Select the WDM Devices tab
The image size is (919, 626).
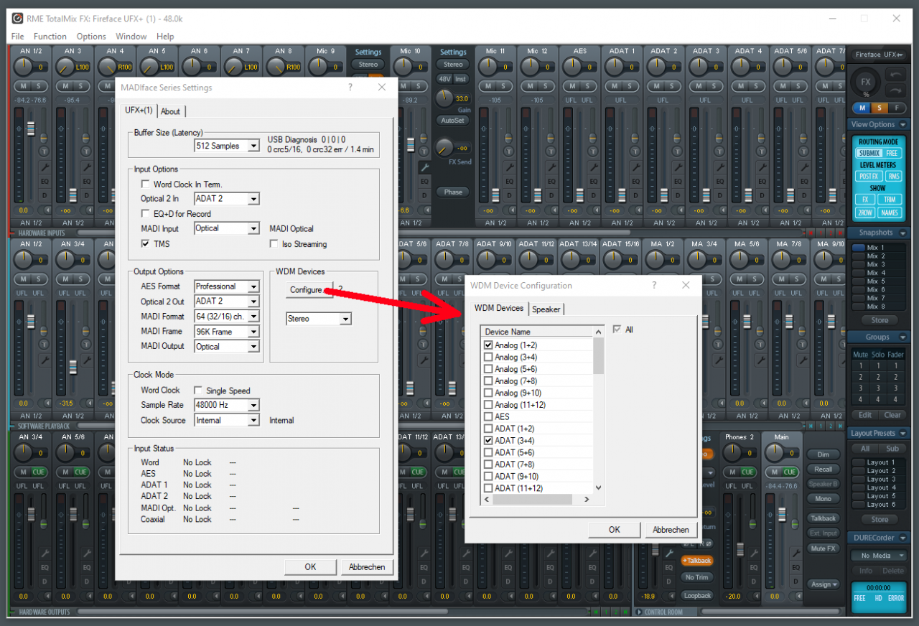click(x=499, y=308)
